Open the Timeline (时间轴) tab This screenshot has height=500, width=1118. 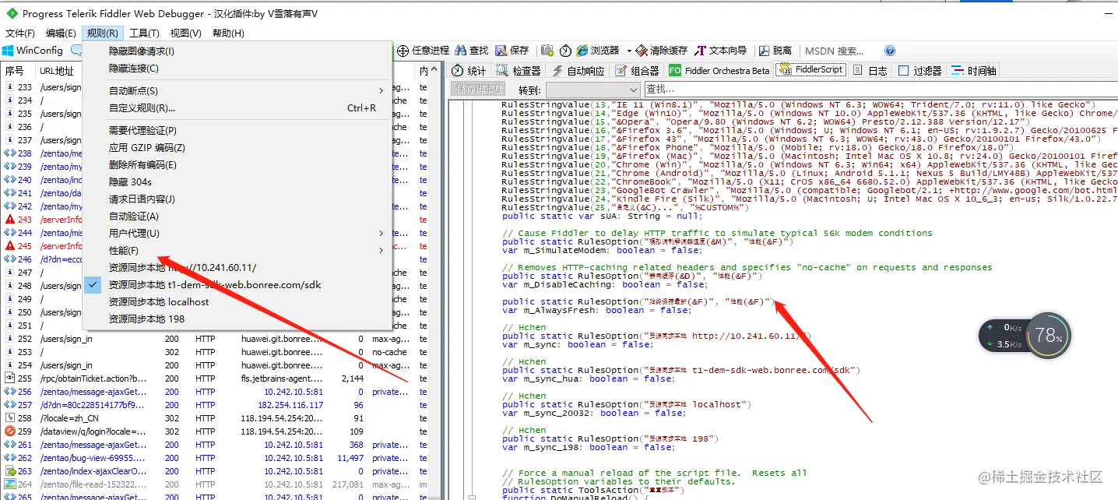pyautogui.click(x=972, y=71)
